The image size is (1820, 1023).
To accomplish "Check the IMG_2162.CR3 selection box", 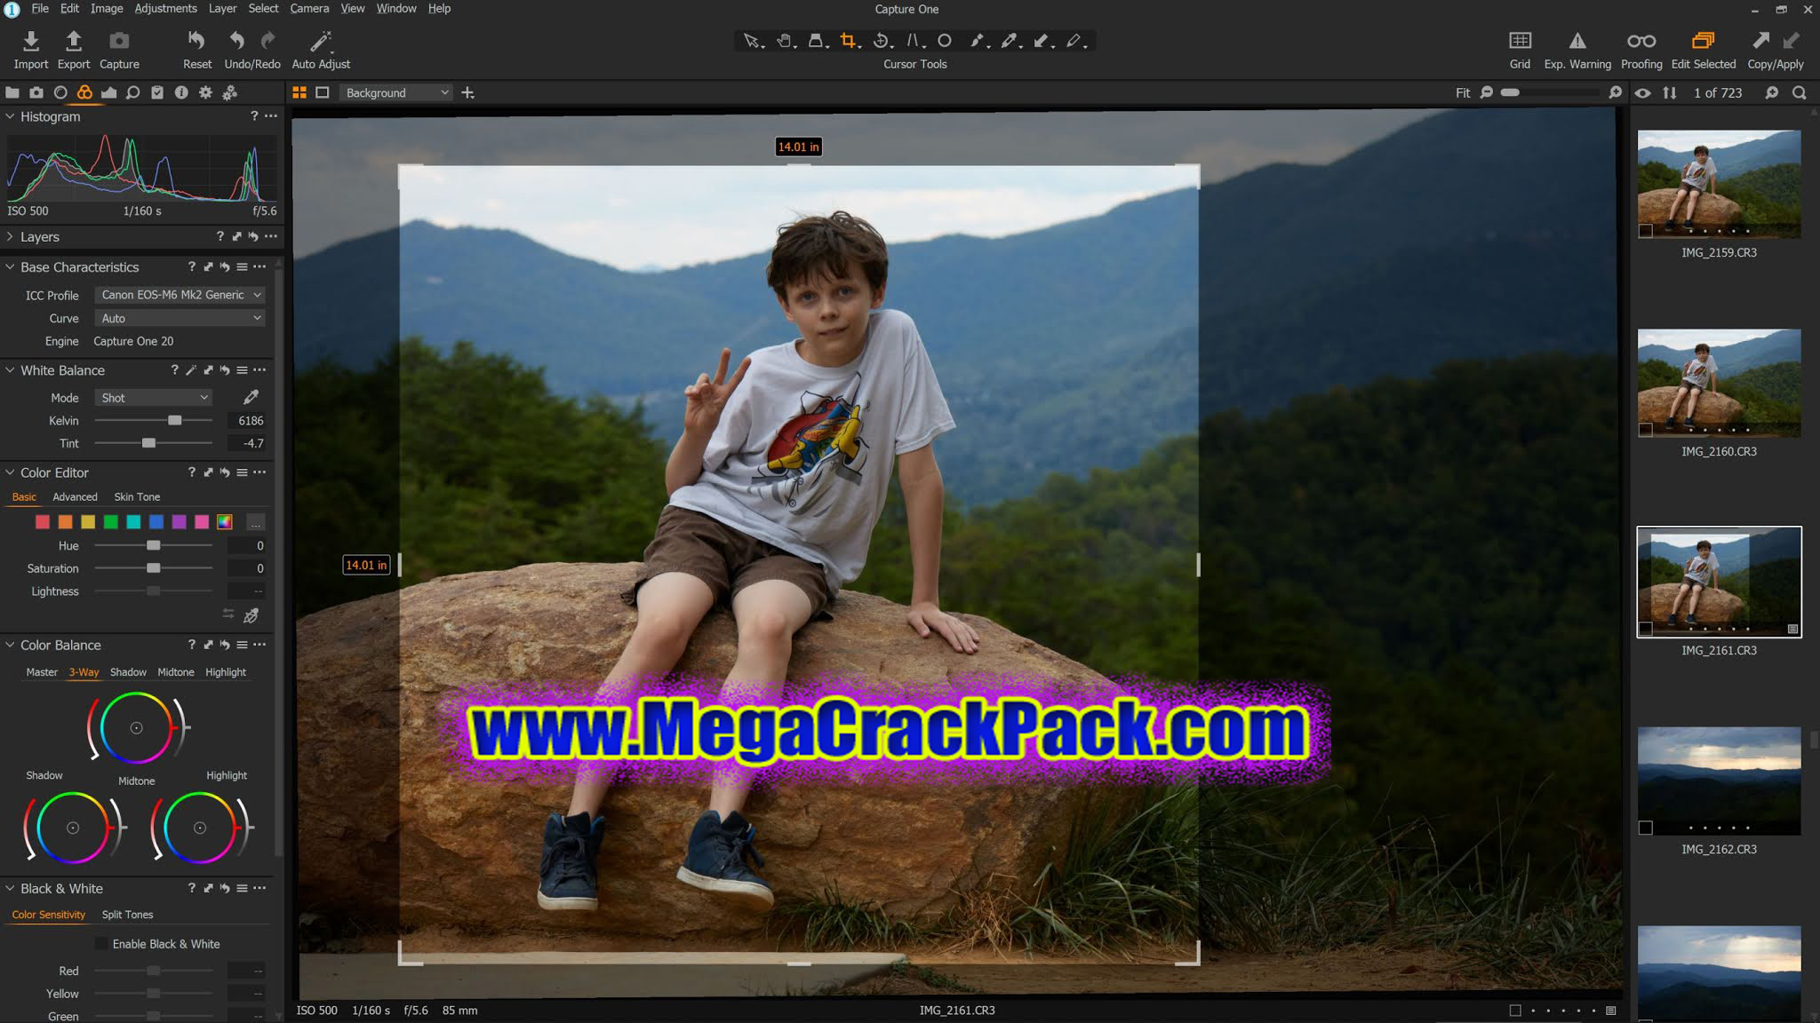I will tap(1646, 828).
